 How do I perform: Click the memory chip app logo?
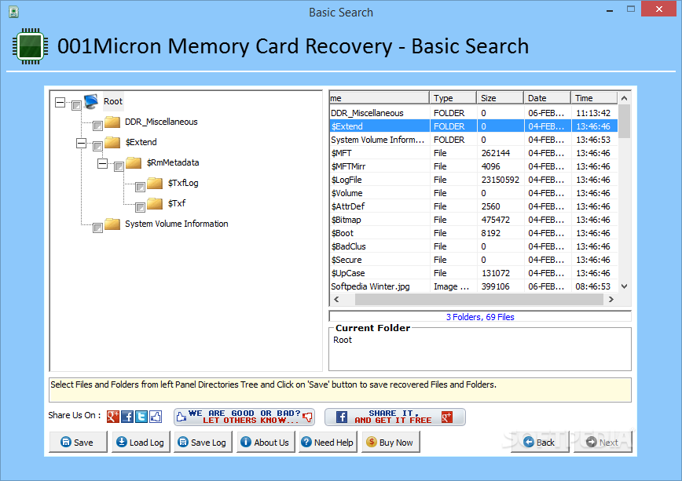tap(30, 46)
